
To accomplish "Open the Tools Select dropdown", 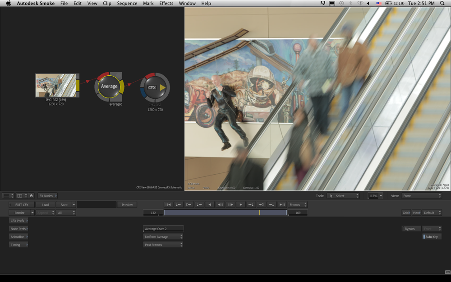I will [x=343, y=196].
